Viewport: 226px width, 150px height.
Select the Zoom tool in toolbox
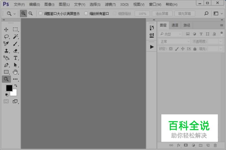[x=6, y=79]
